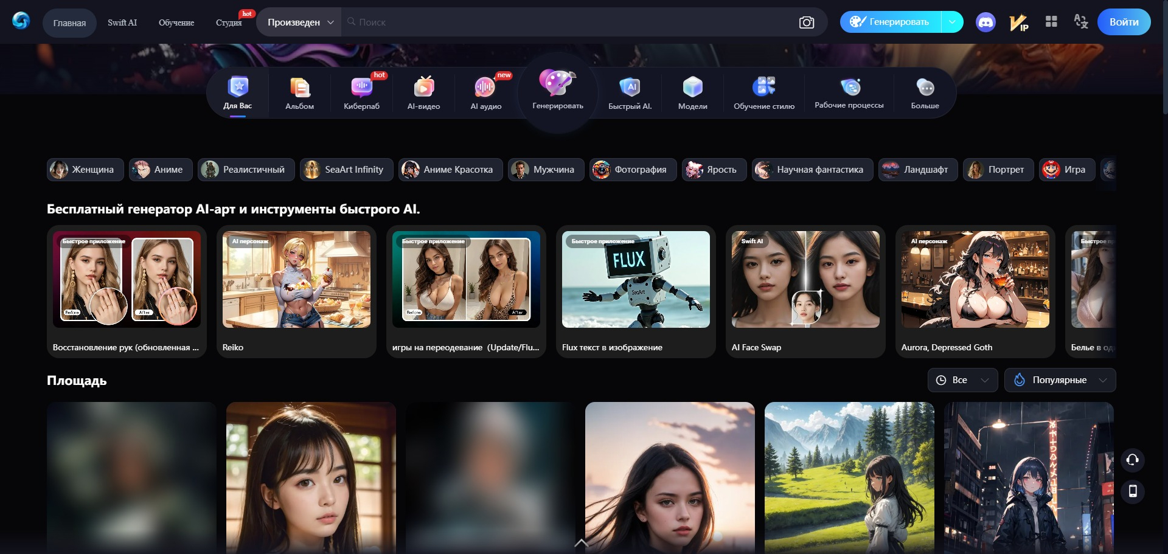Select the Игра category tag

(1067, 170)
